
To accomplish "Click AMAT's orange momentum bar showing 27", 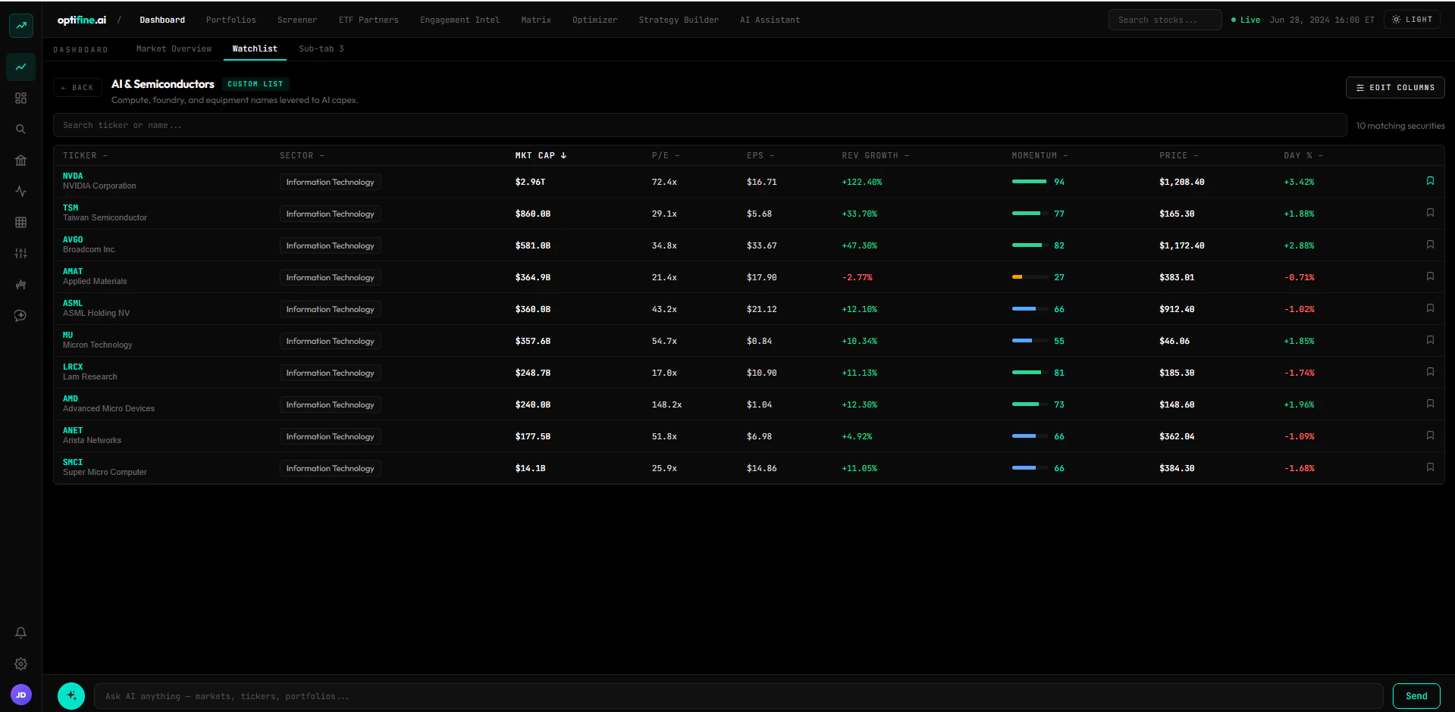I will [1029, 277].
